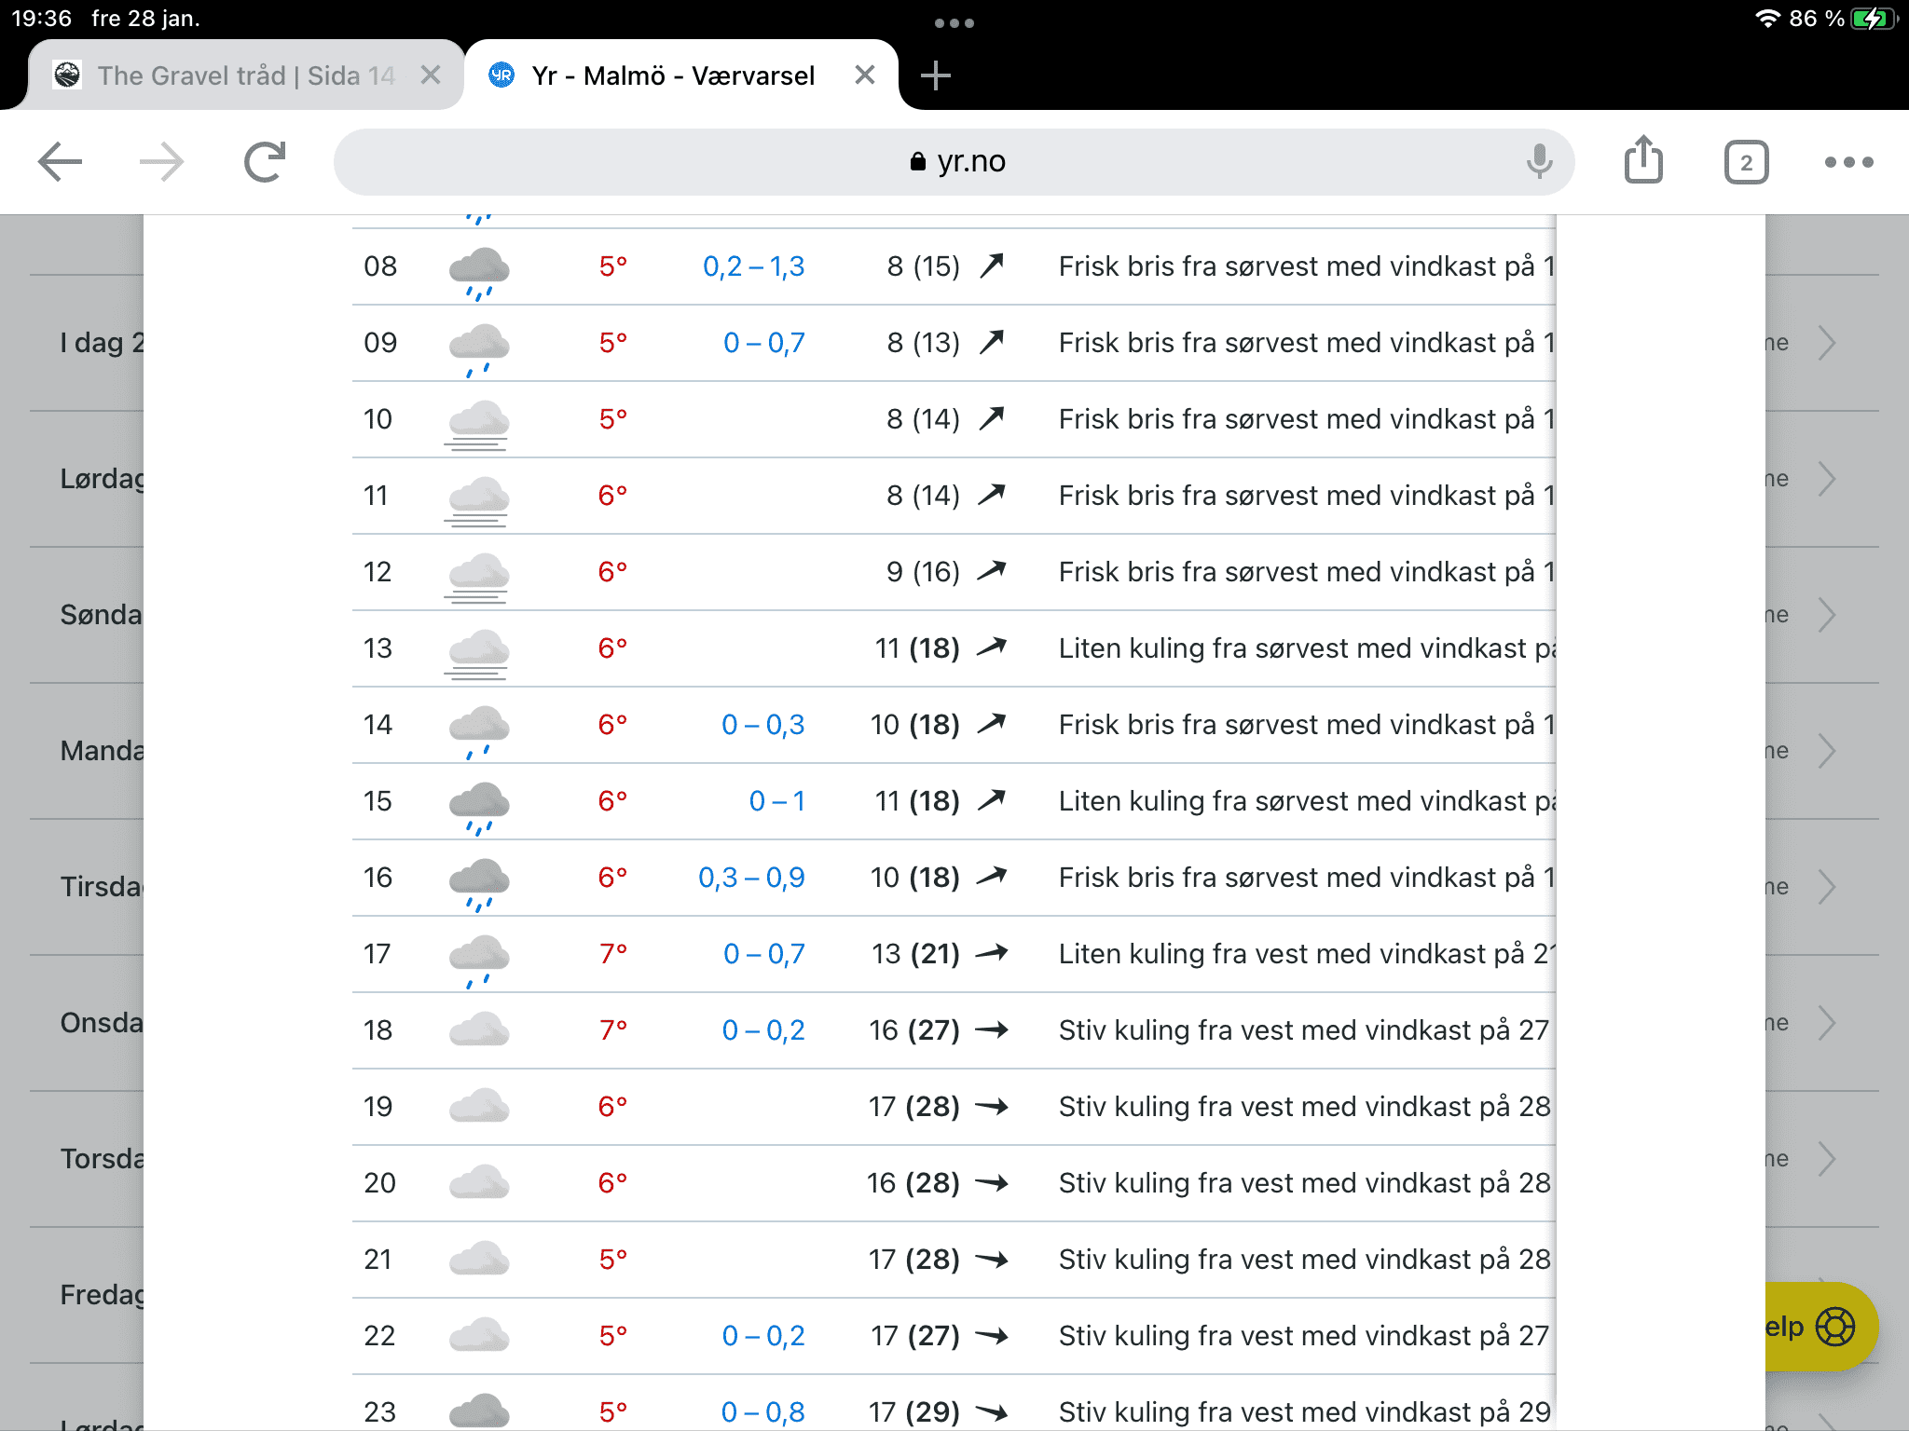Screen dimensions: 1909x1431
Task: Tap the yr.no address bar
Action: 955,162
